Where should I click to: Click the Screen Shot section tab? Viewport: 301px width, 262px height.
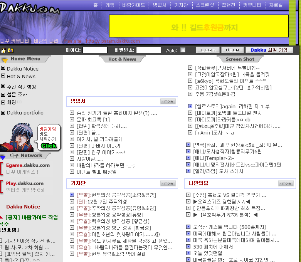coord(240,59)
